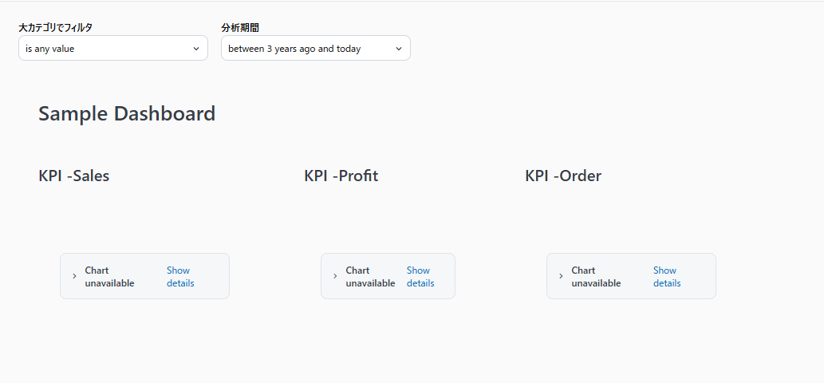Click the arrow icon on 'between 3 years ago' filter

pyautogui.click(x=399, y=49)
